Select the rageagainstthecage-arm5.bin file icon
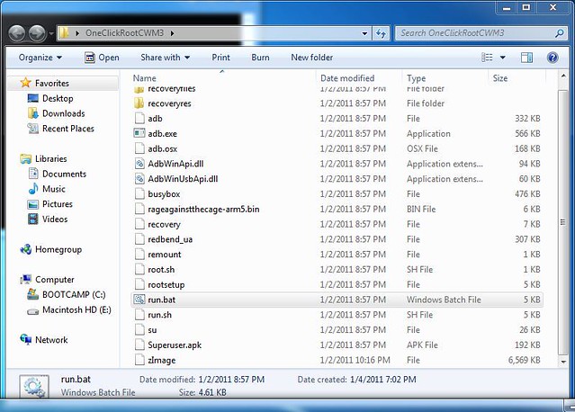The width and height of the screenshot is (575, 412). click(139, 209)
